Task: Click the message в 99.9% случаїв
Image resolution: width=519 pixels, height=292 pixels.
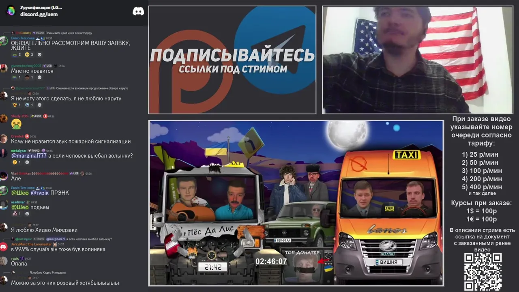Action: 58,249
